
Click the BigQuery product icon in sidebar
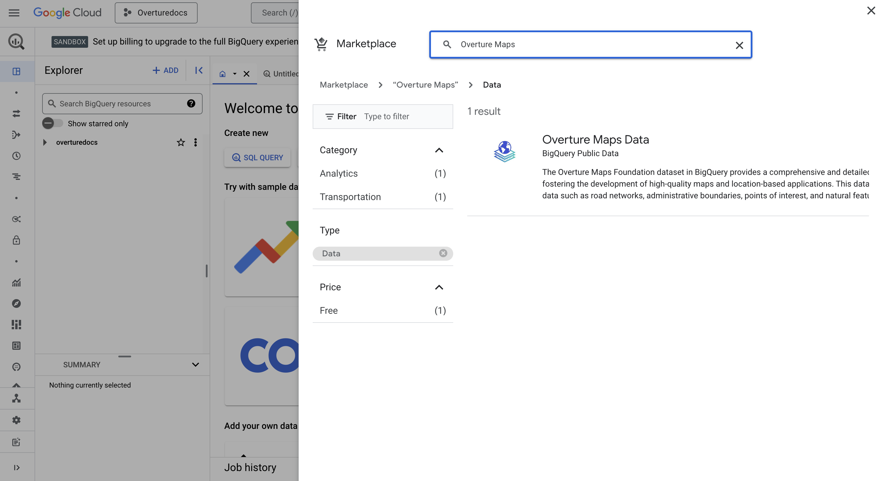click(16, 42)
